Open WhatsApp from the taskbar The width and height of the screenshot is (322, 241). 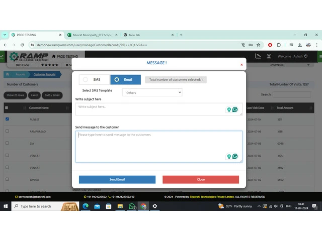click(132, 206)
